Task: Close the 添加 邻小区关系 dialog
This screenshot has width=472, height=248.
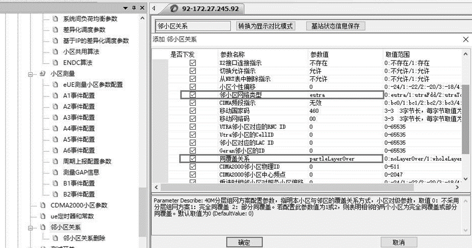Action: pyautogui.click(x=466, y=39)
